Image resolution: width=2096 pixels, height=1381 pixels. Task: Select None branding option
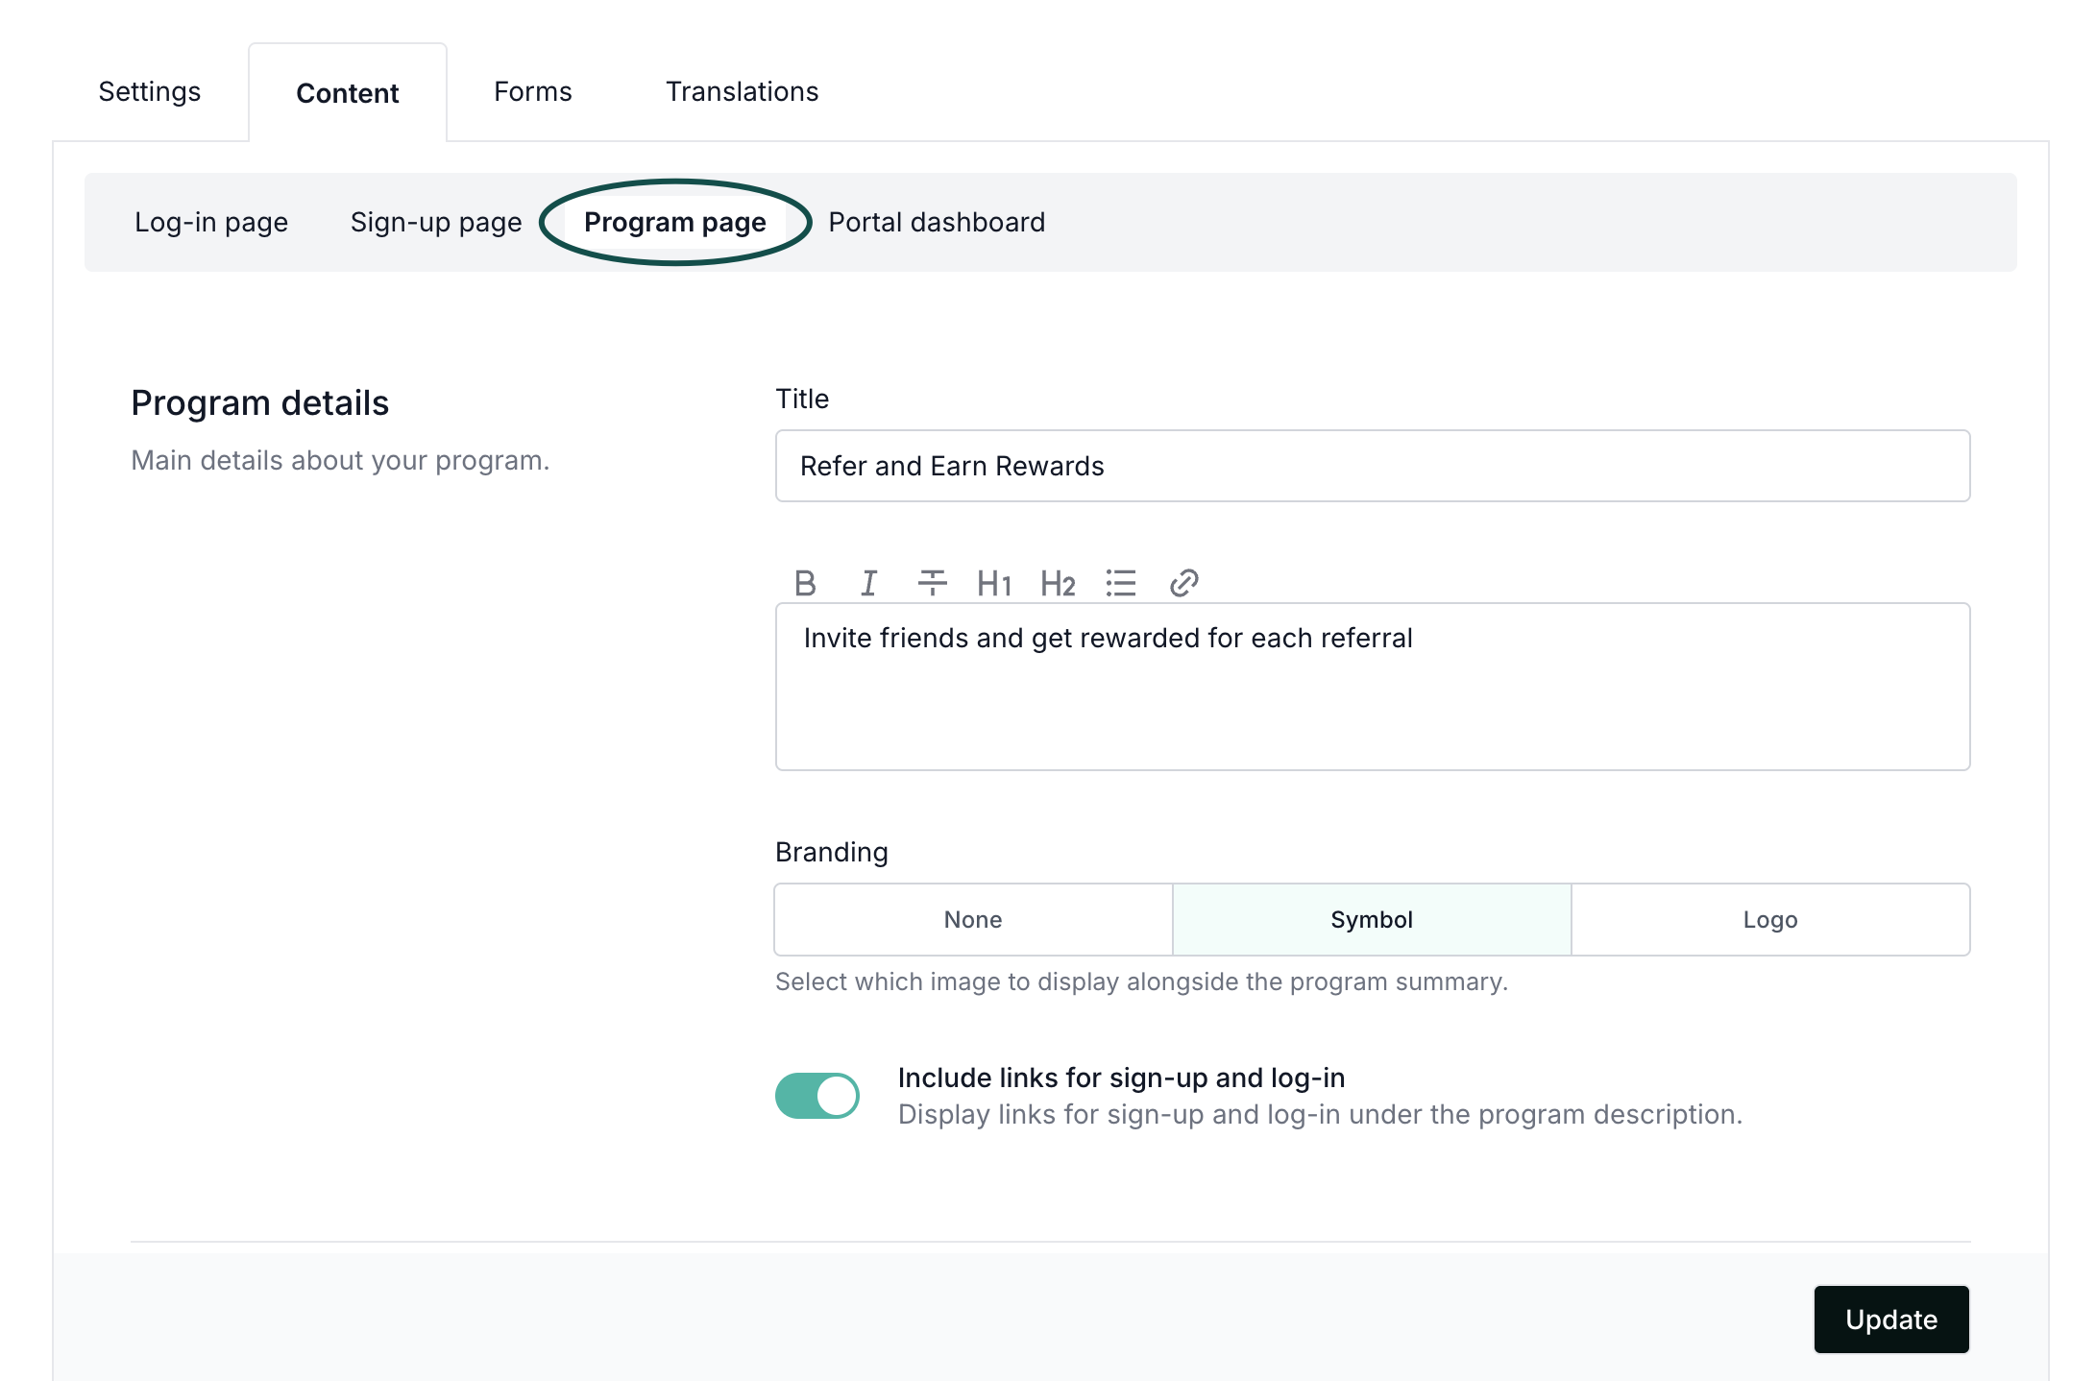[973, 919]
